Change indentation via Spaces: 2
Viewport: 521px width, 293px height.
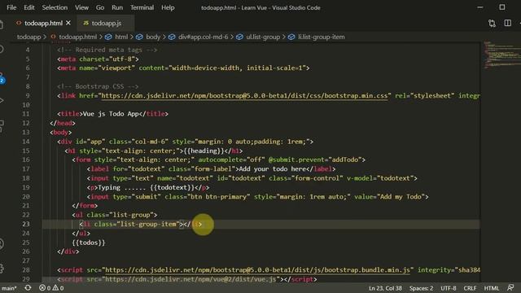coord(421,288)
